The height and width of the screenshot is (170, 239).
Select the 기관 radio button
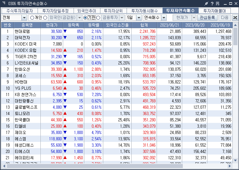tap(85, 18)
